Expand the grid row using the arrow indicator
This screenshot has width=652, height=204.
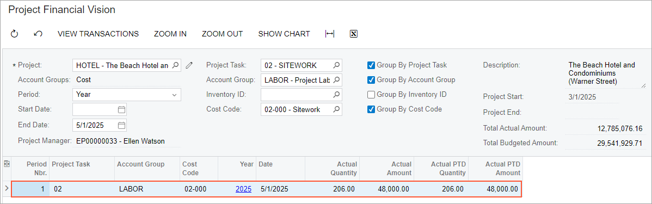6,189
